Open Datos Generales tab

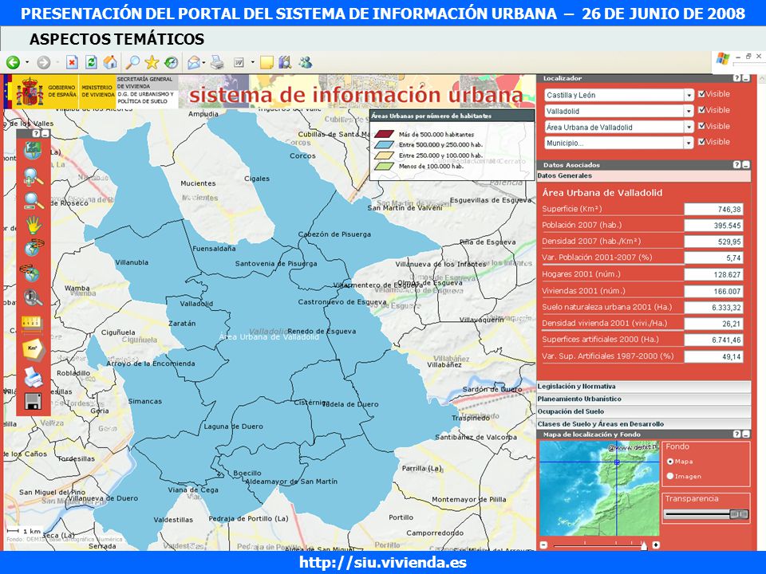point(644,175)
